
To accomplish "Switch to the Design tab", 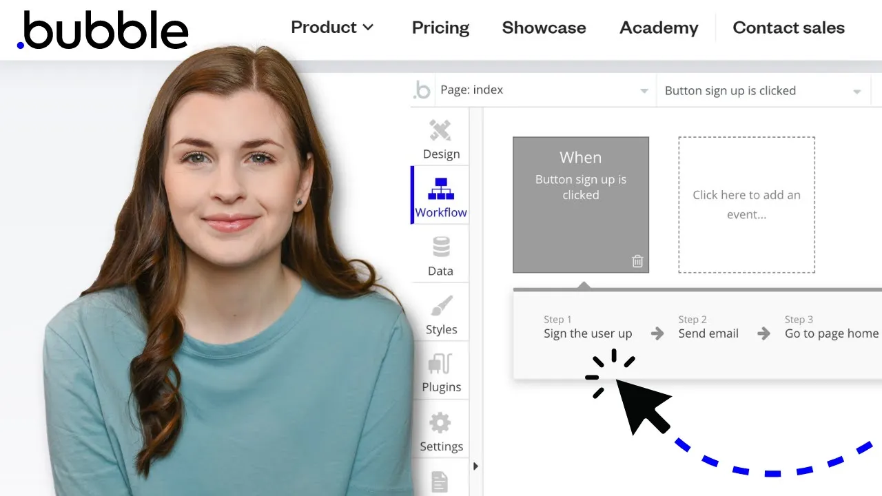I will (x=441, y=140).
